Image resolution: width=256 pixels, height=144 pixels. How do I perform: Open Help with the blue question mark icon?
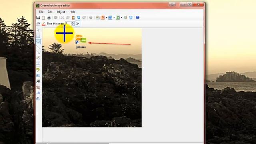tap(138, 18)
